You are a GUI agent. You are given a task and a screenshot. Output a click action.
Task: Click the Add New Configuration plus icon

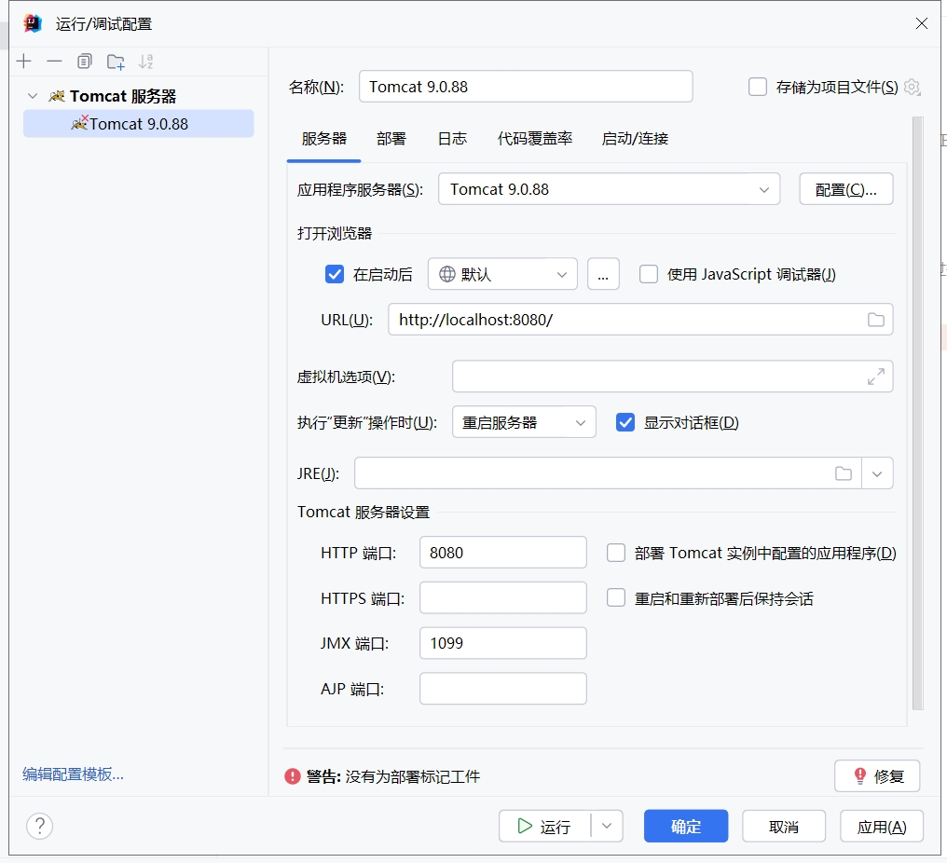click(24, 62)
